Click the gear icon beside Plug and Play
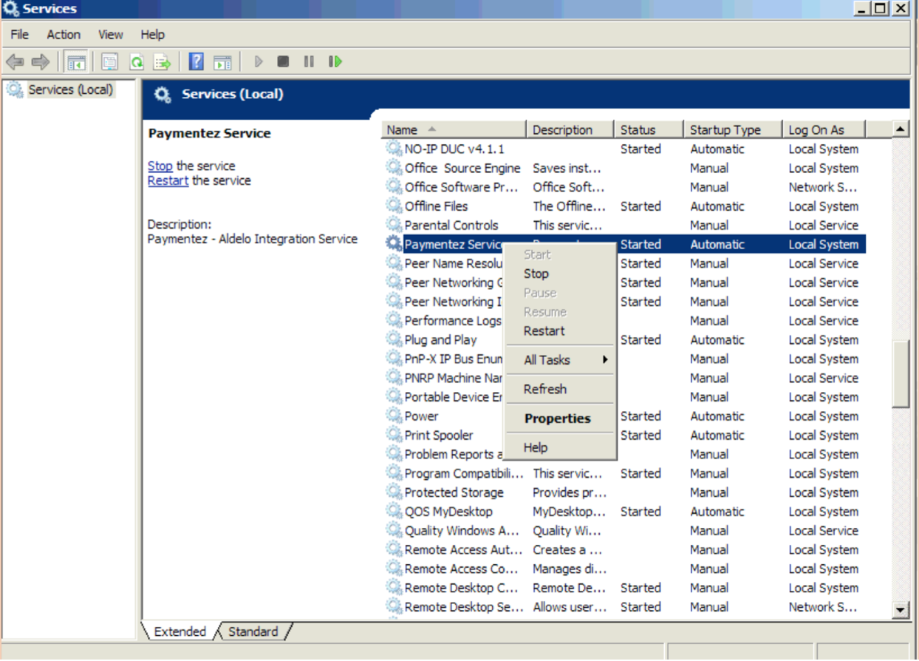 pos(394,340)
